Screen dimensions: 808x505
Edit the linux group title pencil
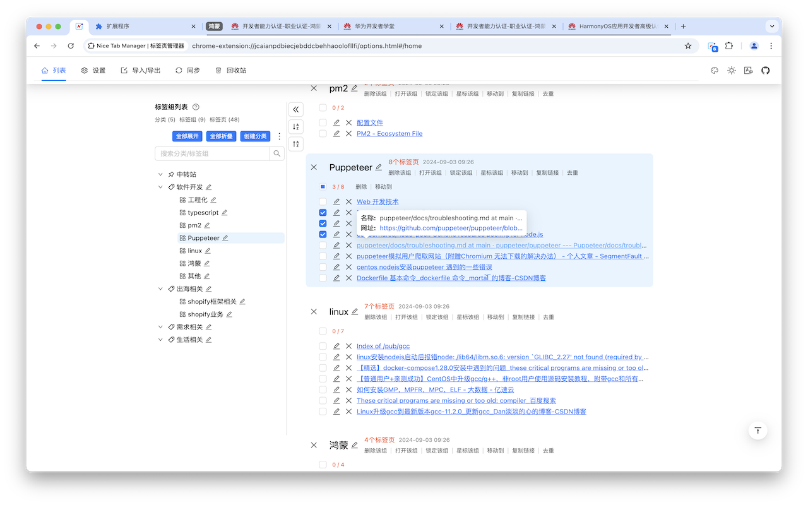click(x=355, y=312)
